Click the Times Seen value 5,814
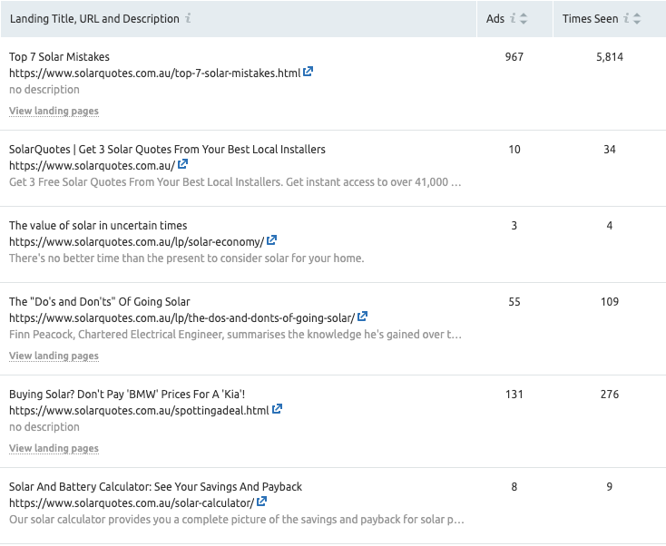666x546 pixels. (x=610, y=57)
